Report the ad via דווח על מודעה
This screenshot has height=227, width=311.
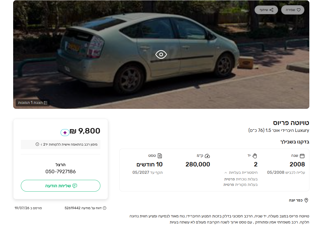coord(83,208)
